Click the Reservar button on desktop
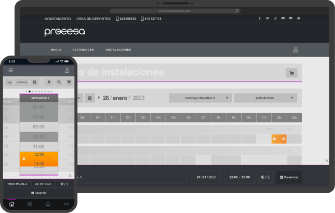Viewport: 335px width, 213px height. point(289,177)
